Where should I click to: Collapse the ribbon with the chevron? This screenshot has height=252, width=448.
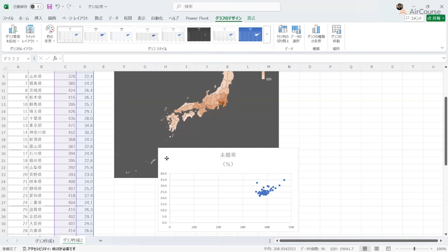[x=442, y=48]
